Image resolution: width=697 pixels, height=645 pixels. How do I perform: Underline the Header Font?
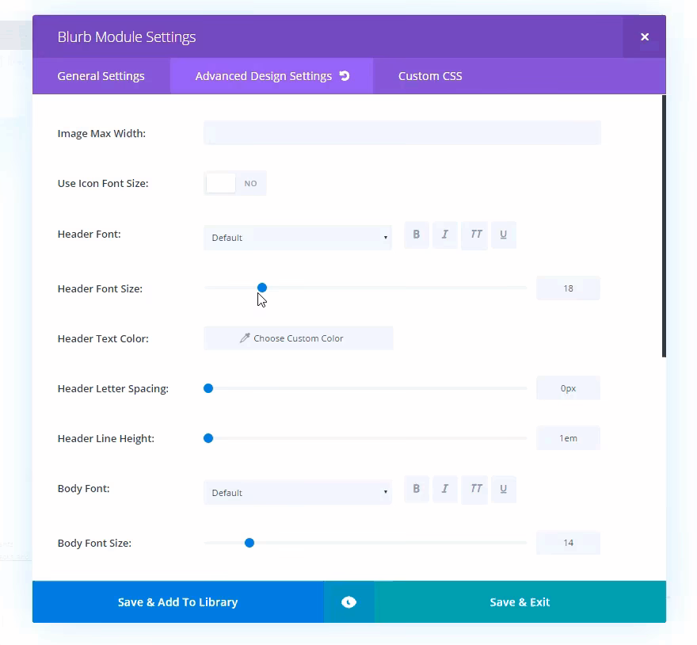504,235
